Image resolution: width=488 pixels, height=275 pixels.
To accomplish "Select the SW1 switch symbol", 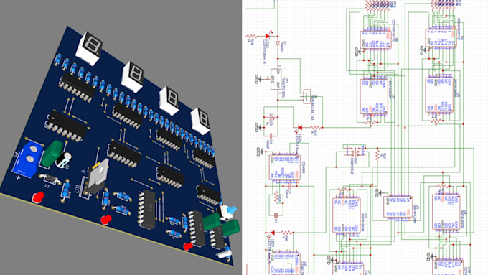I will 355,152.
